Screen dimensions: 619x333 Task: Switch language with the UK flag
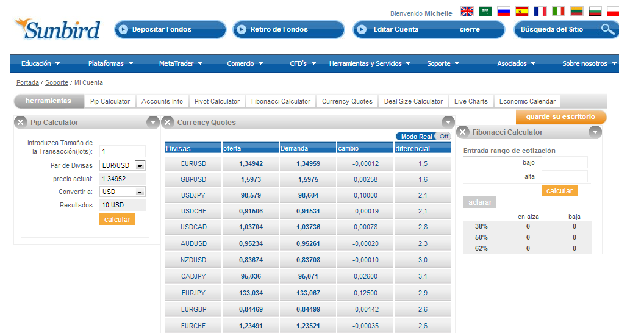coord(467,12)
